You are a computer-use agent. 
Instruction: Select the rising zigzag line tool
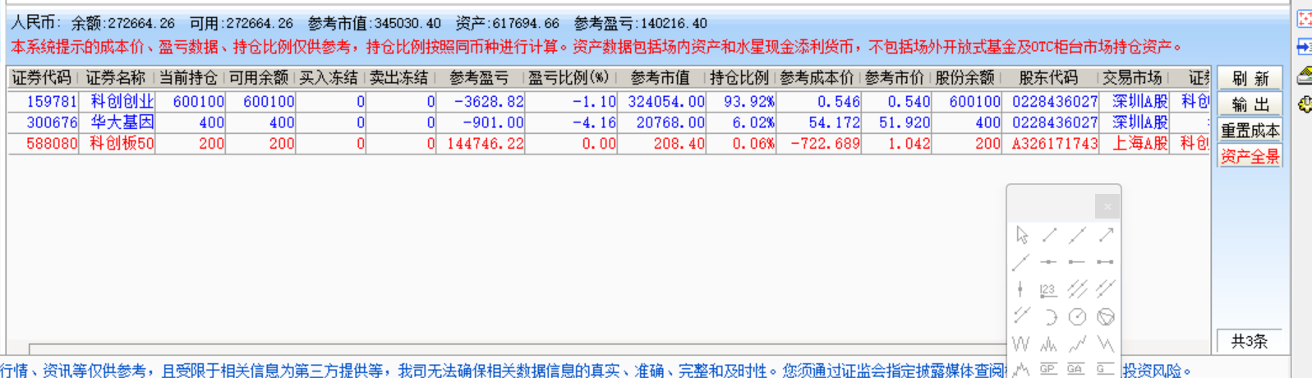pos(1077,343)
